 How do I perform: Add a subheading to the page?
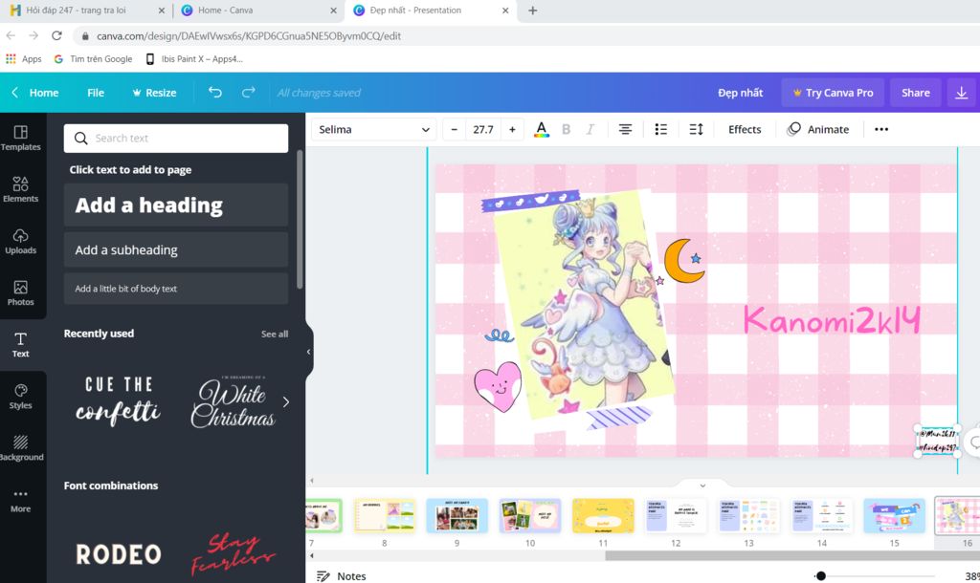(x=176, y=249)
